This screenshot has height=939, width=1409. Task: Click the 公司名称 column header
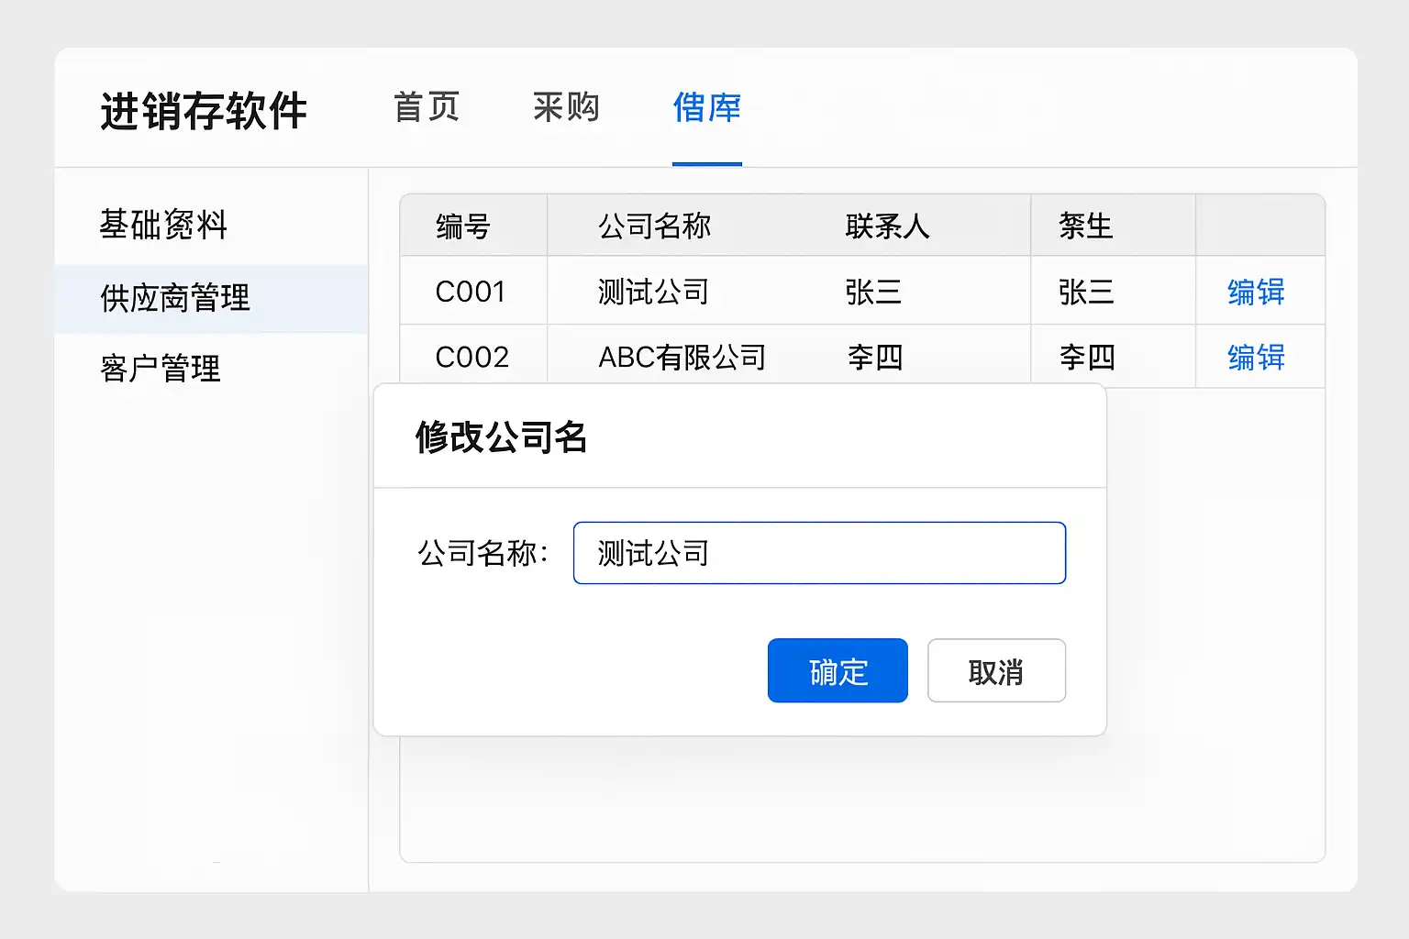(x=654, y=226)
